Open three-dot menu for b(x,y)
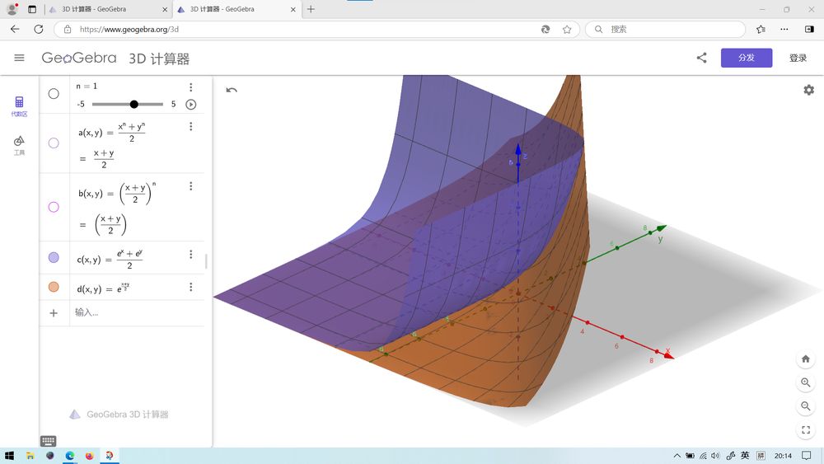This screenshot has width=824, height=464. click(190, 186)
